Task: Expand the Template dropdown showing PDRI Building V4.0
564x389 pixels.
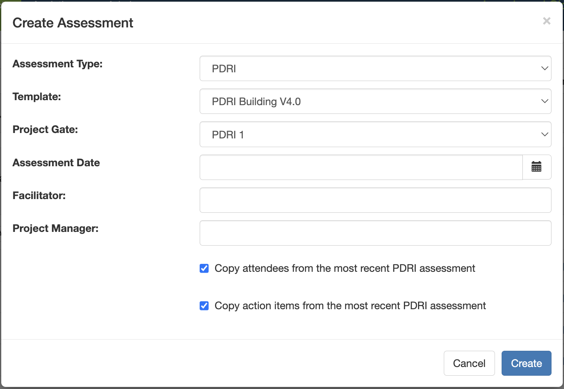Action: [x=375, y=101]
